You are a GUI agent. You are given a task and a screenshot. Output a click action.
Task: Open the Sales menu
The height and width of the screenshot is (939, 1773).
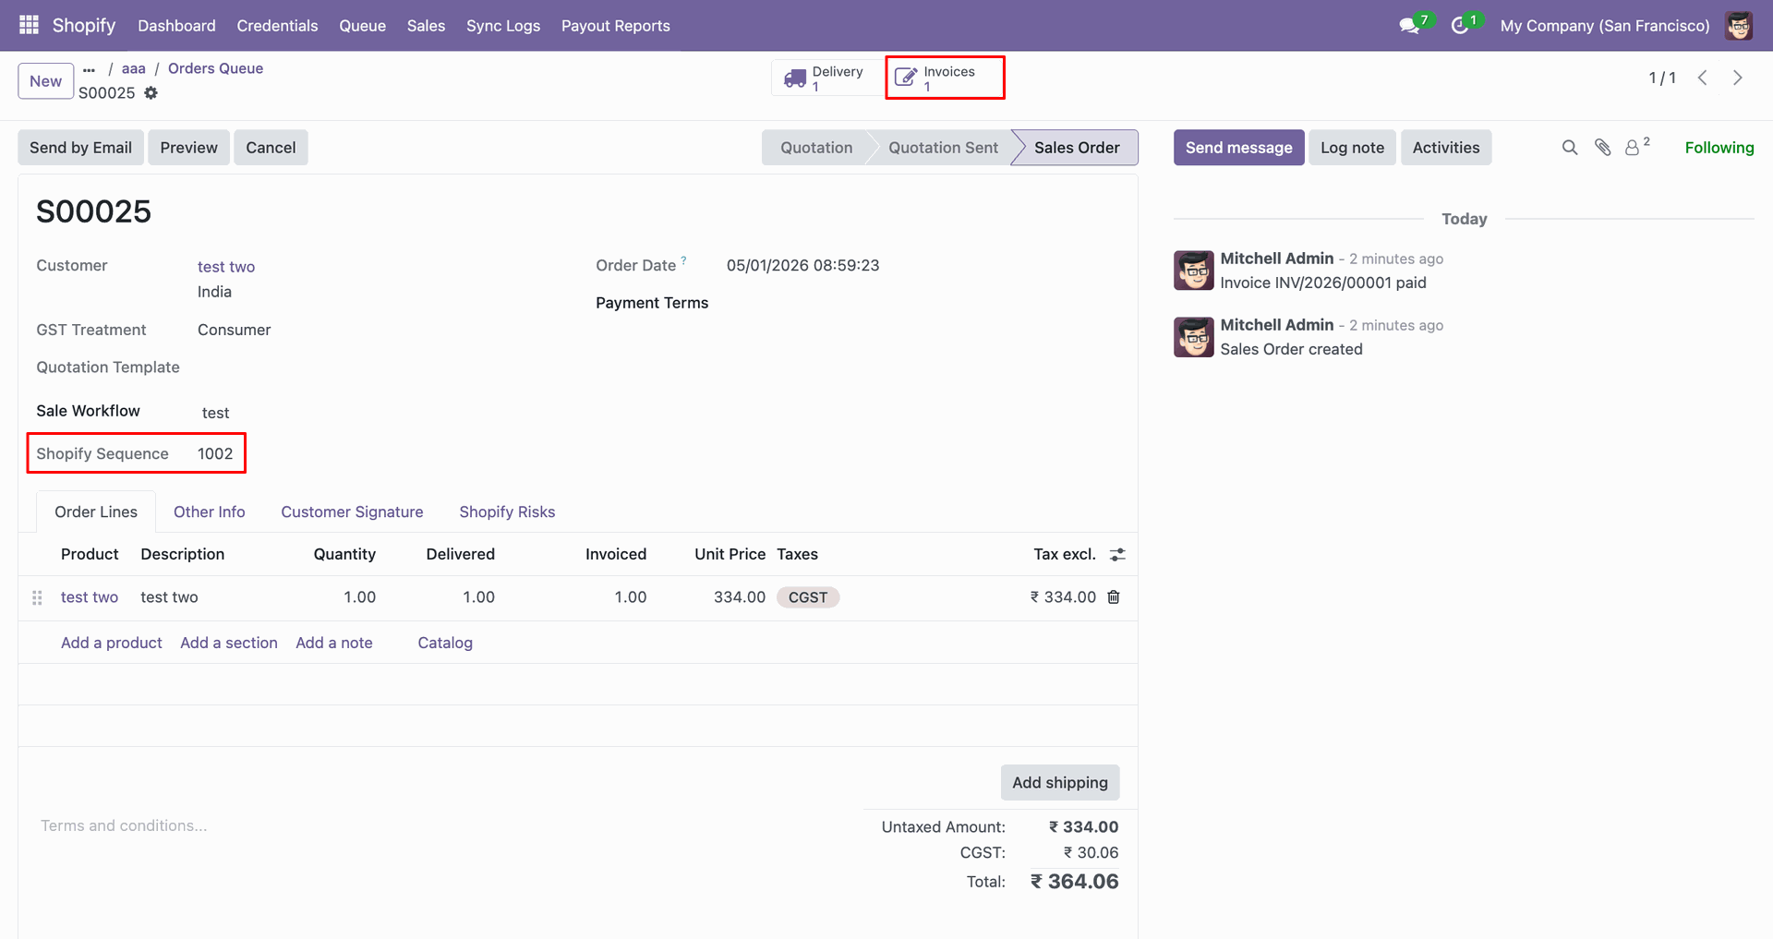(426, 26)
